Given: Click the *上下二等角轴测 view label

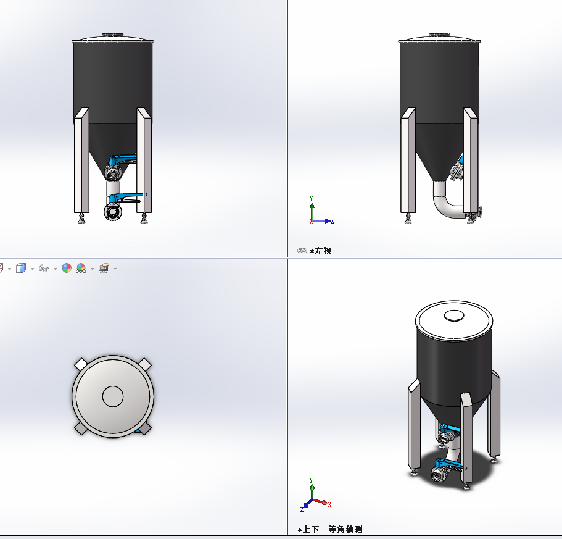Looking at the screenshot, I should [330, 529].
